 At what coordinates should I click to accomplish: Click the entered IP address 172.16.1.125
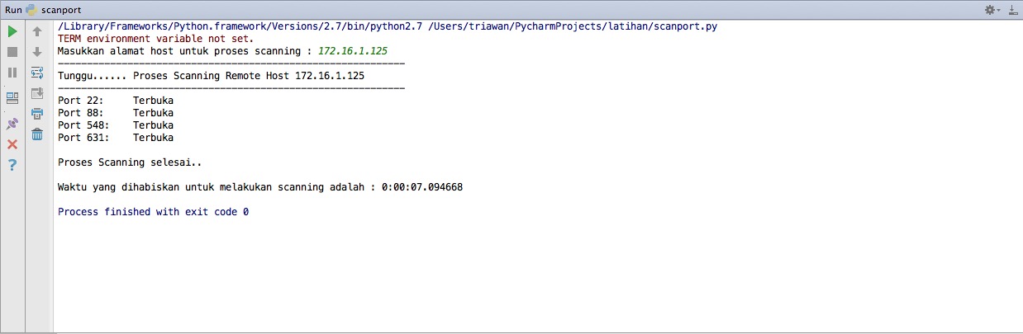pos(353,51)
